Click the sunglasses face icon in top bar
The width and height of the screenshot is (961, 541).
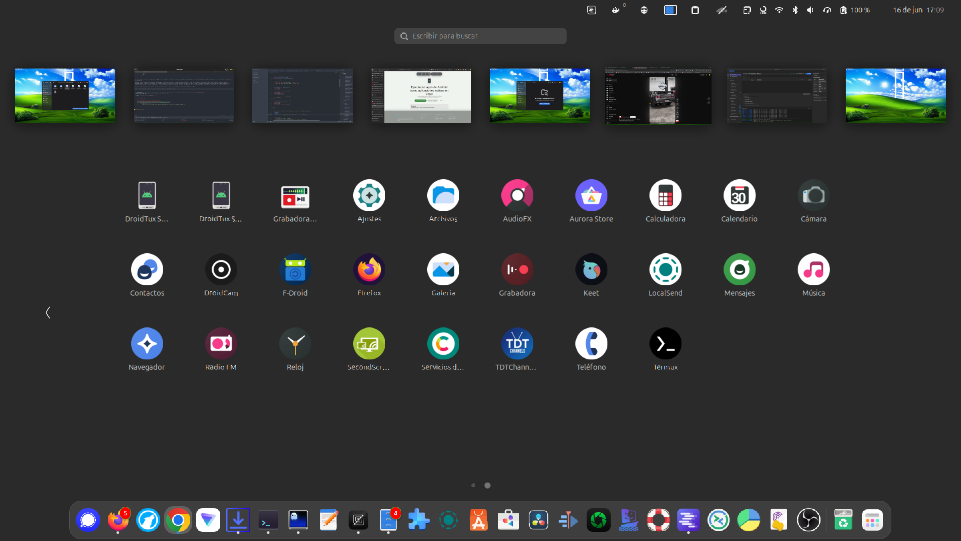point(644,10)
